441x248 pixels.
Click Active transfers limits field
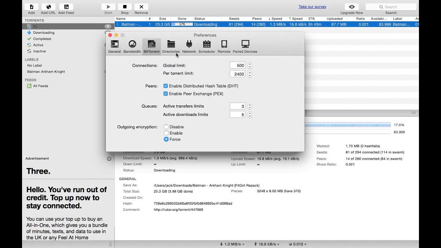[238, 106]
